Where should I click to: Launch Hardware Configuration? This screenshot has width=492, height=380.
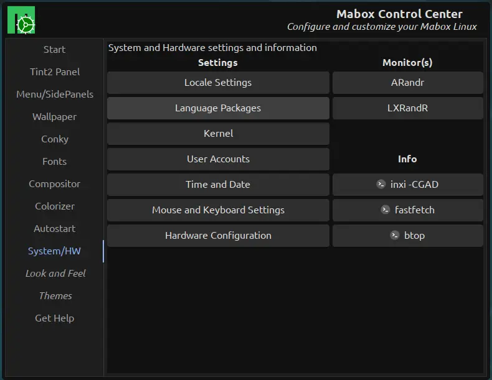click(218, 236)
